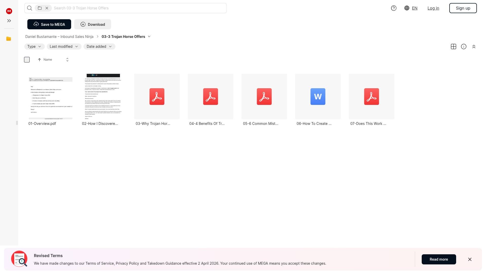Viewport: 486px width, 273px height.
Task: Click the Download button
Action: click(93, 24)
